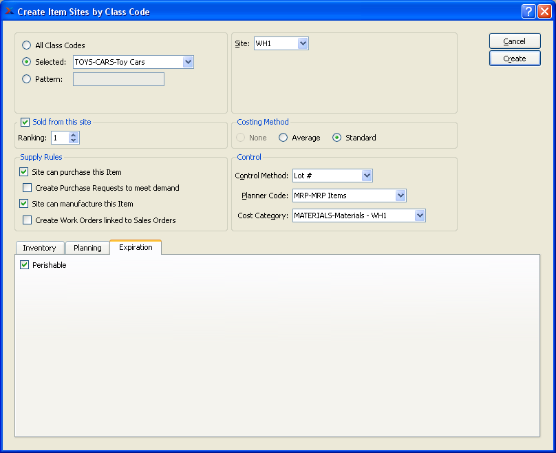
Task: Select the All Class Codes radio button
Action: pos(27,45)
